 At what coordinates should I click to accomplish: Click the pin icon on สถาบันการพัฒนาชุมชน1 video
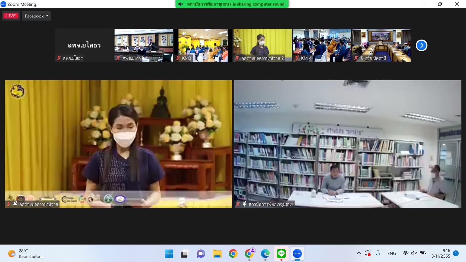point(244,204)
